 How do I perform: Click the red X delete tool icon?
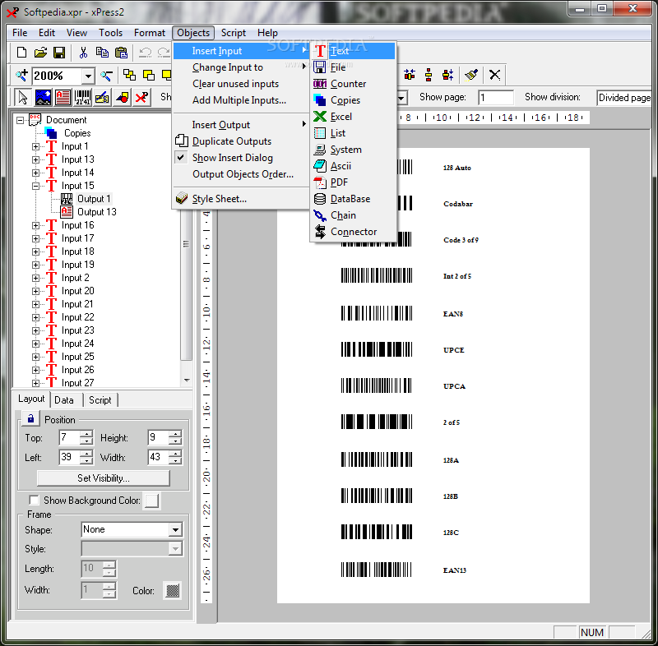point(141,97)
